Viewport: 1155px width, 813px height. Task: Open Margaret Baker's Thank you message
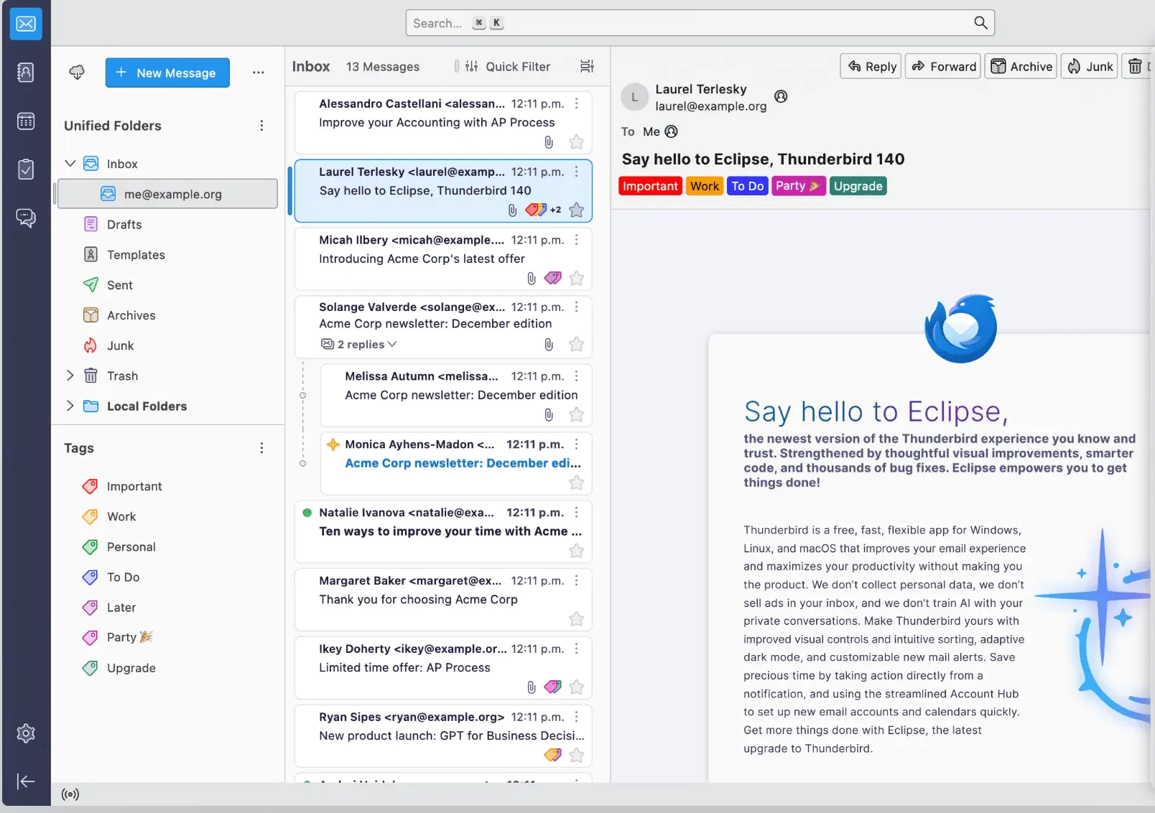443,600
